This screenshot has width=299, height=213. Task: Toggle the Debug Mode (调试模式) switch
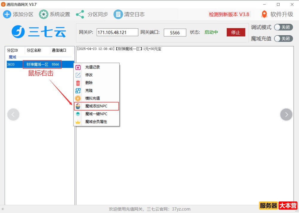(283, 27)
